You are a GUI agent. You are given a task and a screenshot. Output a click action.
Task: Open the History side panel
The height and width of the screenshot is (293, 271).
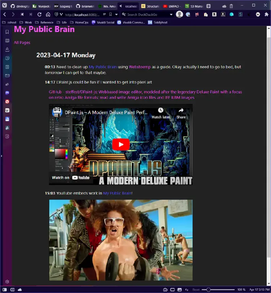[7, 58]
